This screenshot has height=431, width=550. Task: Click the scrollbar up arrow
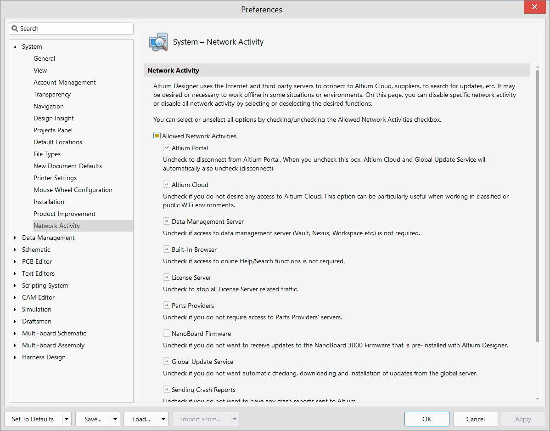(x=537, y=67)
